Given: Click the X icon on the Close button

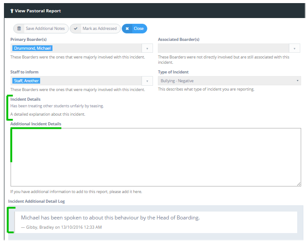Looking at the screenshot, I should point(127,29).
